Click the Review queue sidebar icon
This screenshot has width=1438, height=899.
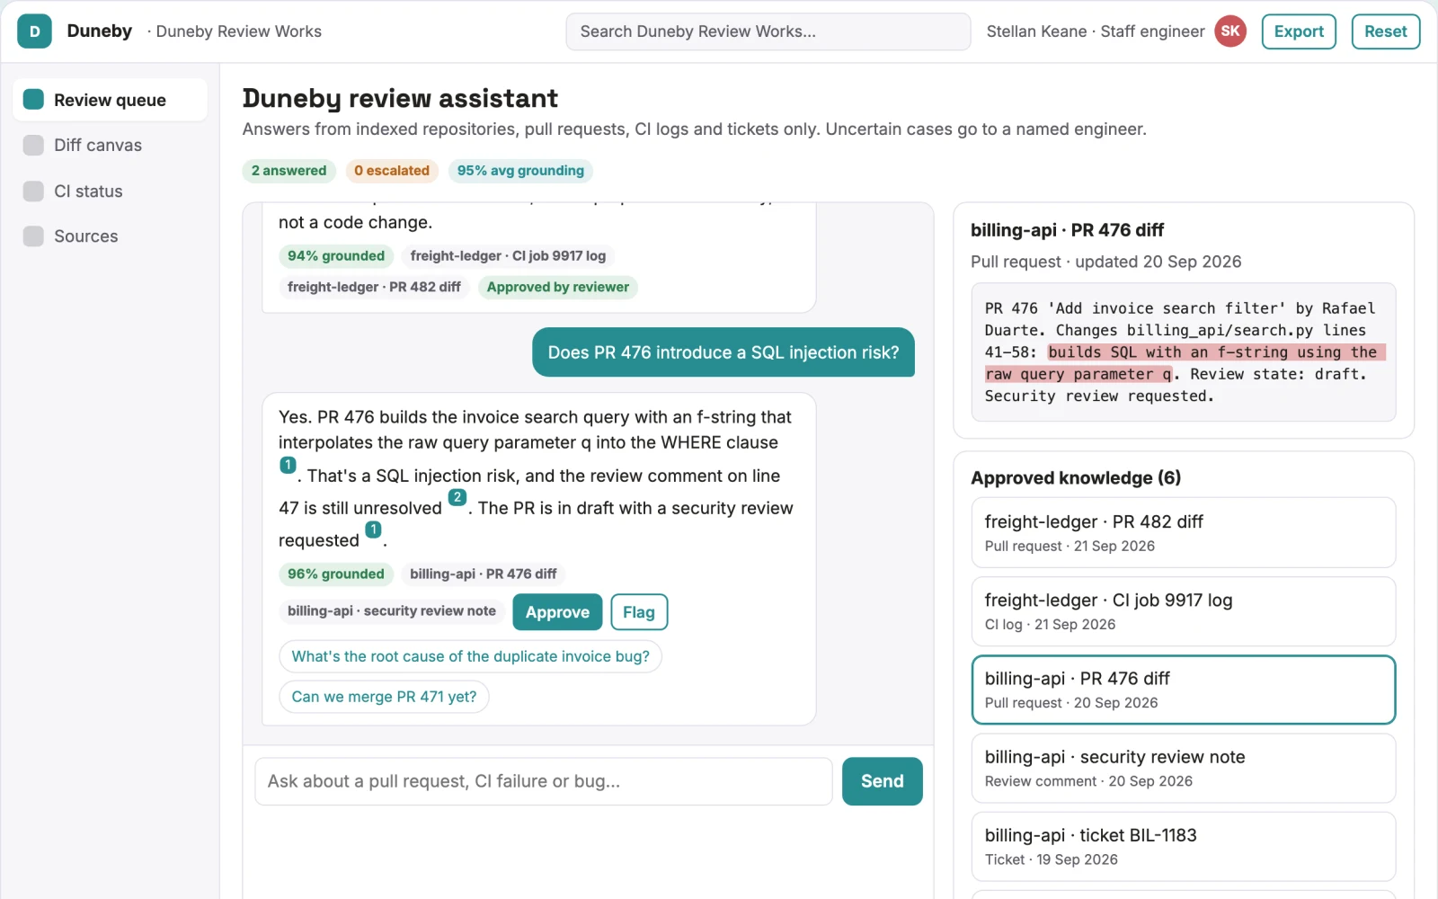point(33,100)
